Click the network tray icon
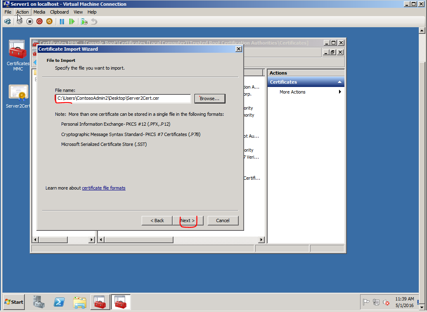Viewport: 427px width, 312px height. click(x=376, y=302)
